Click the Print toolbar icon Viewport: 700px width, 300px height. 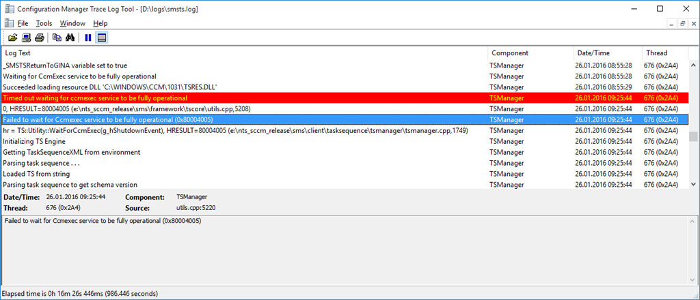tap(39, 37)
